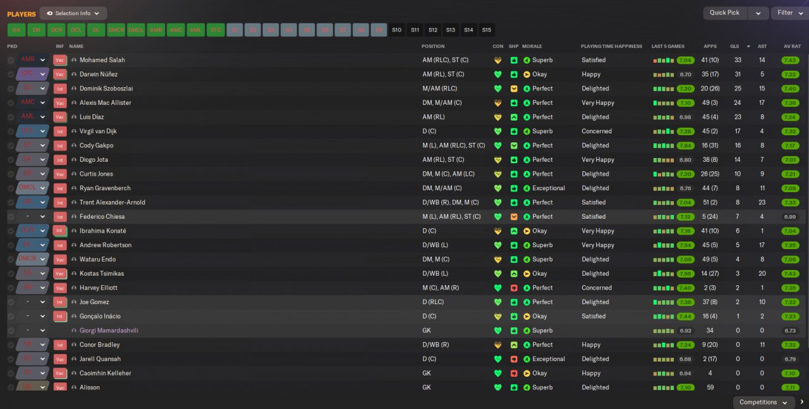Viewport: 809px width, 409px height.
Task: Tick the selection circle for Darwin Núñez
Action: 11,75
